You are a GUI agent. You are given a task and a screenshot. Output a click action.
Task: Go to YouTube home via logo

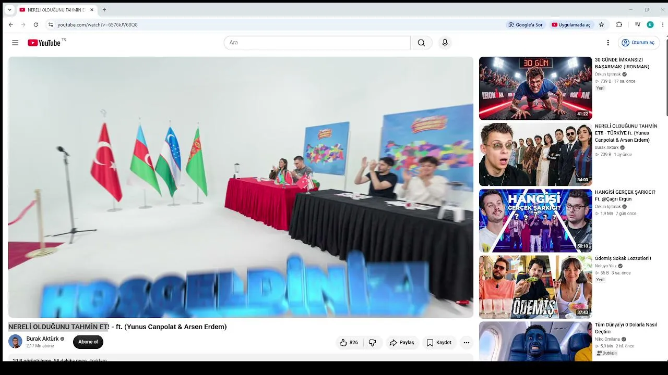pos(44,43)
